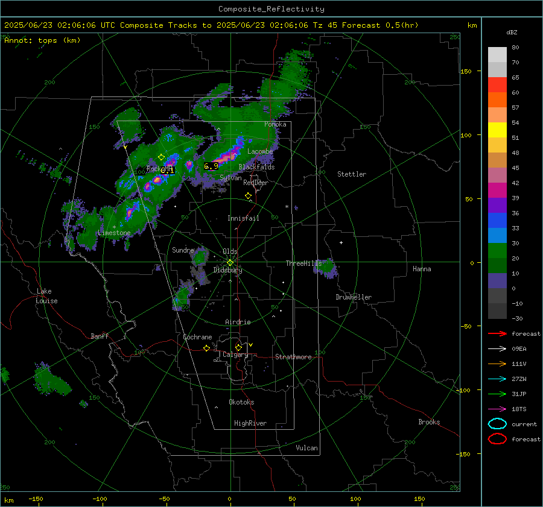The height and width of the screenshot is (507, 543).
Task: Select the orange 57-60 dBZ color band
Action: click(x=497, y=100)
